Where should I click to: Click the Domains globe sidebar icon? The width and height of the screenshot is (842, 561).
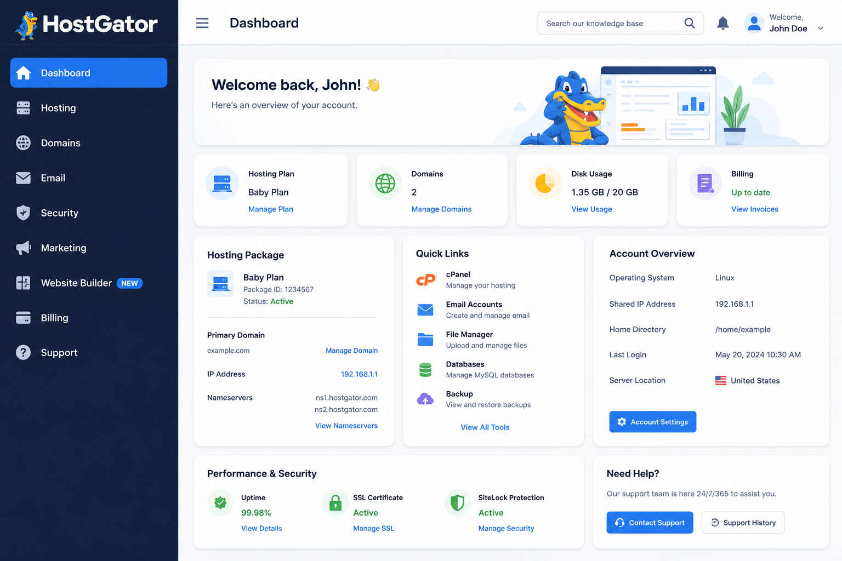tap(23, 143)
